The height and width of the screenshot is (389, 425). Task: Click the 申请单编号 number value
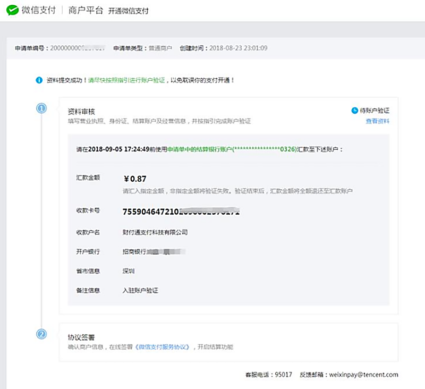78,48
